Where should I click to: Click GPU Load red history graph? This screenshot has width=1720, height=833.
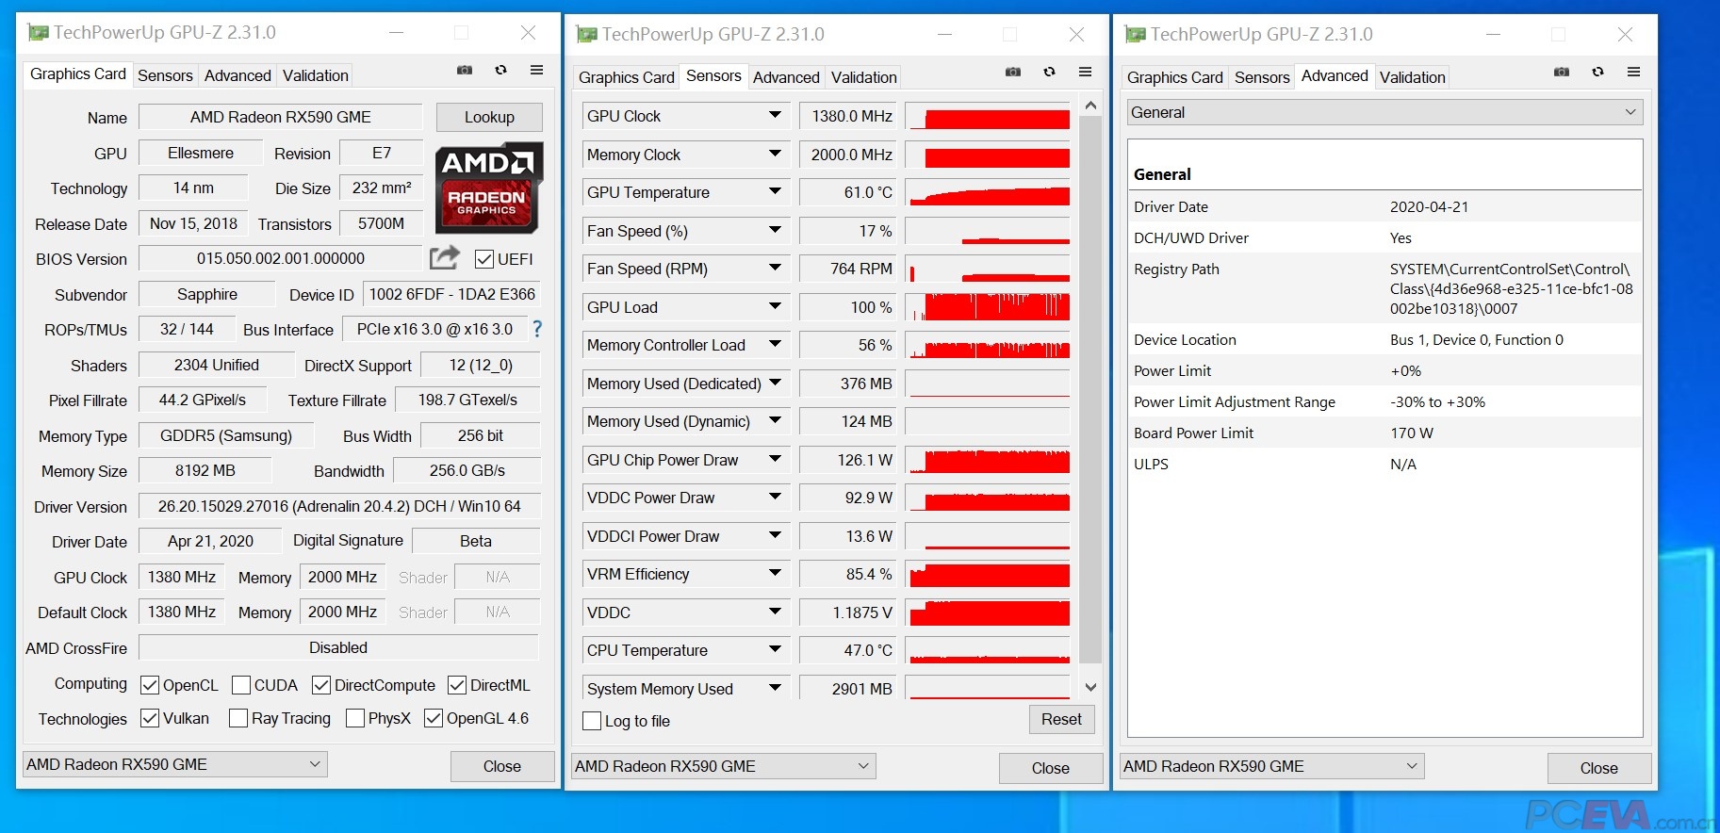tap(988, 307)
